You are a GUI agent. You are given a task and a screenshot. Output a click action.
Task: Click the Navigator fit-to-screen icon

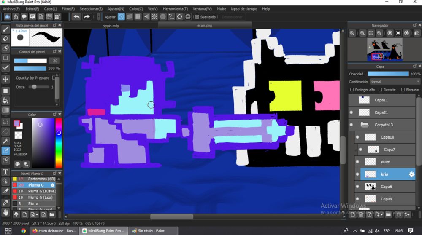[371, 33]
